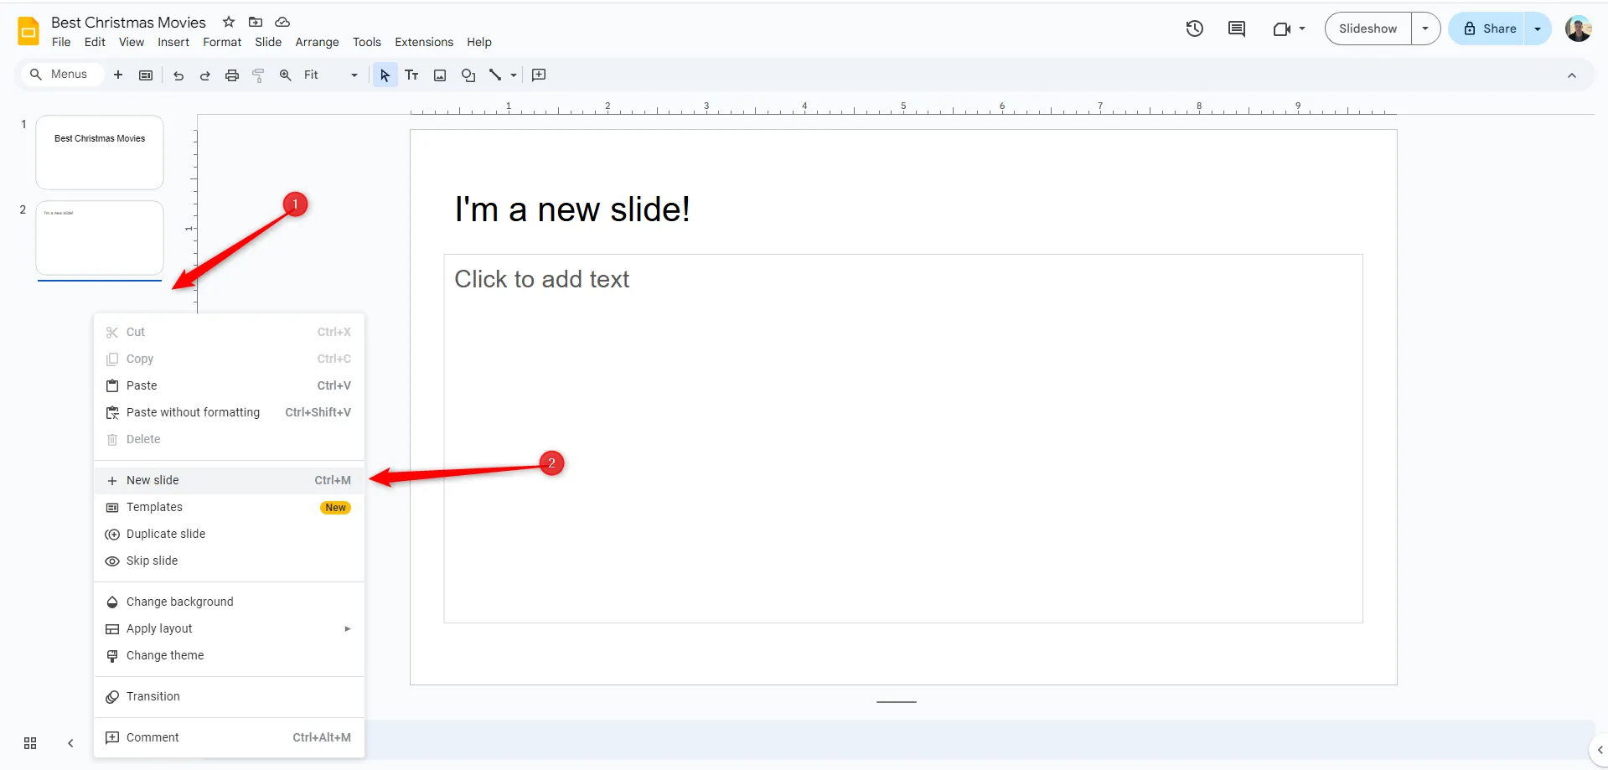Click the title text I'm a new slide!
Viewport: 1608px width, 770px height.
click(572, 209)
